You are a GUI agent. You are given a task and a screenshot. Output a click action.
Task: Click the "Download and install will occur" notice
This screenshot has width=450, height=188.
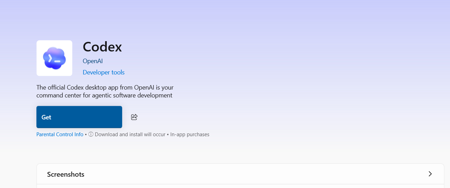pos(130,134)
